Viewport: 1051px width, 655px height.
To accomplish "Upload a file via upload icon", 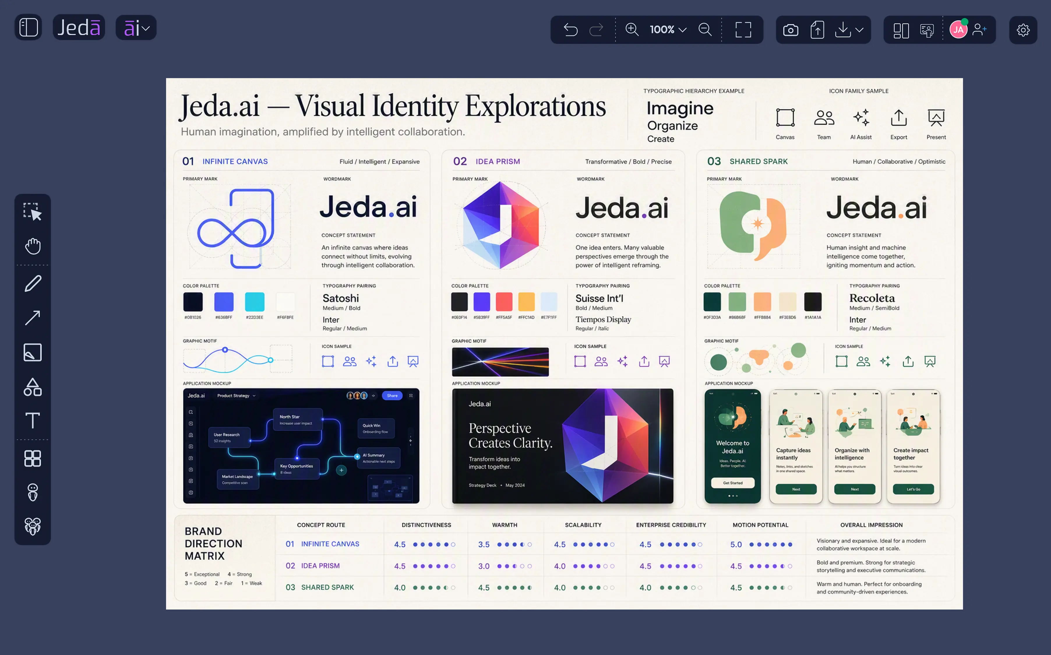I will pos(817,30).
